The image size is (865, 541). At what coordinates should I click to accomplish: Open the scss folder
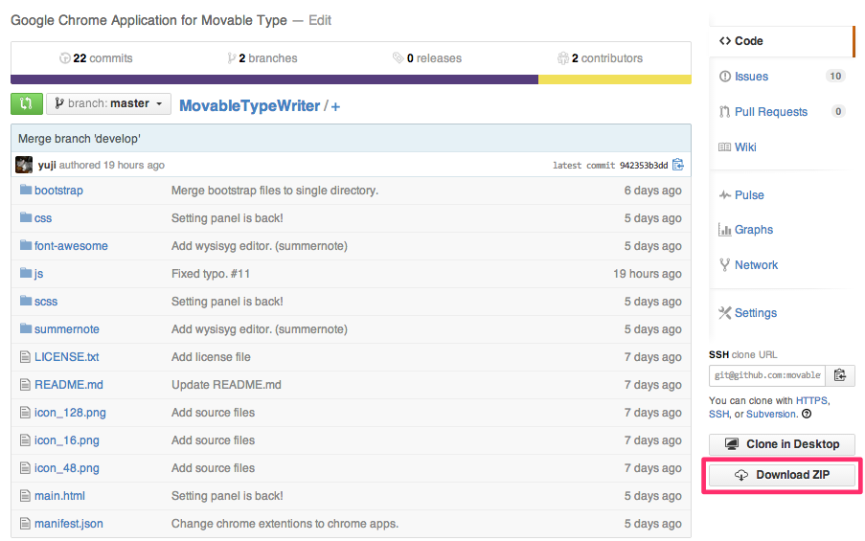click(x=46, y=302)
